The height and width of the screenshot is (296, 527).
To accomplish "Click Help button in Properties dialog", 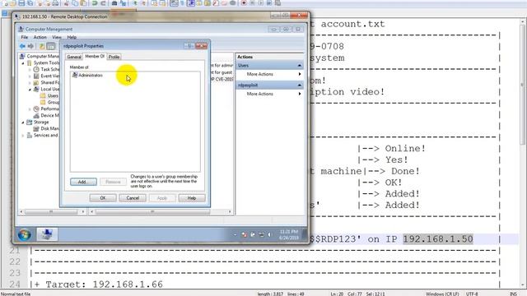I will coord(192,198).
